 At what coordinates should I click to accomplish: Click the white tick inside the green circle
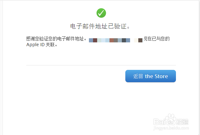click(101, 13)
